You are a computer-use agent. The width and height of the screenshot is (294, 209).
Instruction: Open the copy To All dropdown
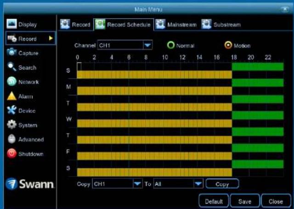pyautogui.click(x=178, y=184)
